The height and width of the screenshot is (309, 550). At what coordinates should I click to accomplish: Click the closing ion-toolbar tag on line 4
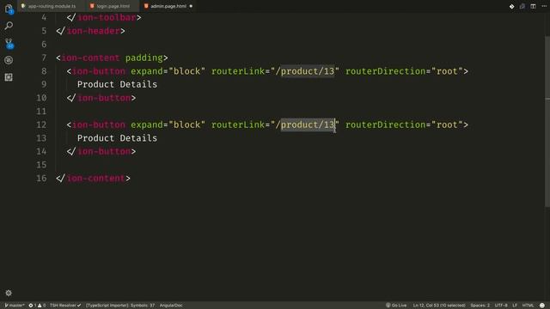pyautogui.click(x=104, y=17)
